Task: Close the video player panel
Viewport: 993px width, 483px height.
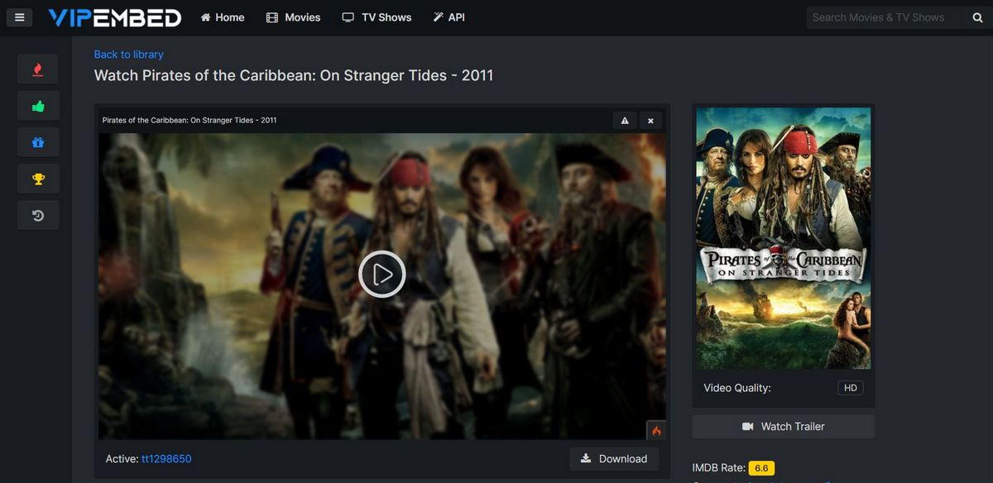Action: (x=650, y=121)
